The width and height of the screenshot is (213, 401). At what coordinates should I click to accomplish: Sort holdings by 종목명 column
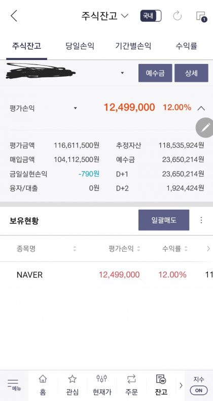pos(46,248)
